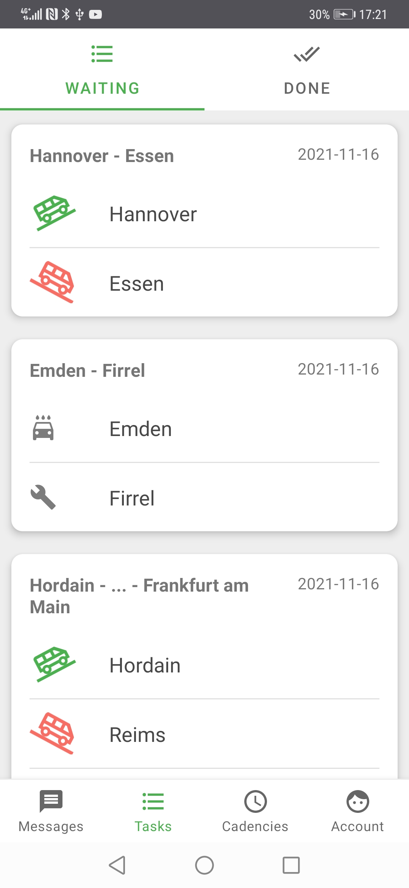409x888 pixels.
Task: Open the Emden - Firrel task title
Action: pos(87,371)
